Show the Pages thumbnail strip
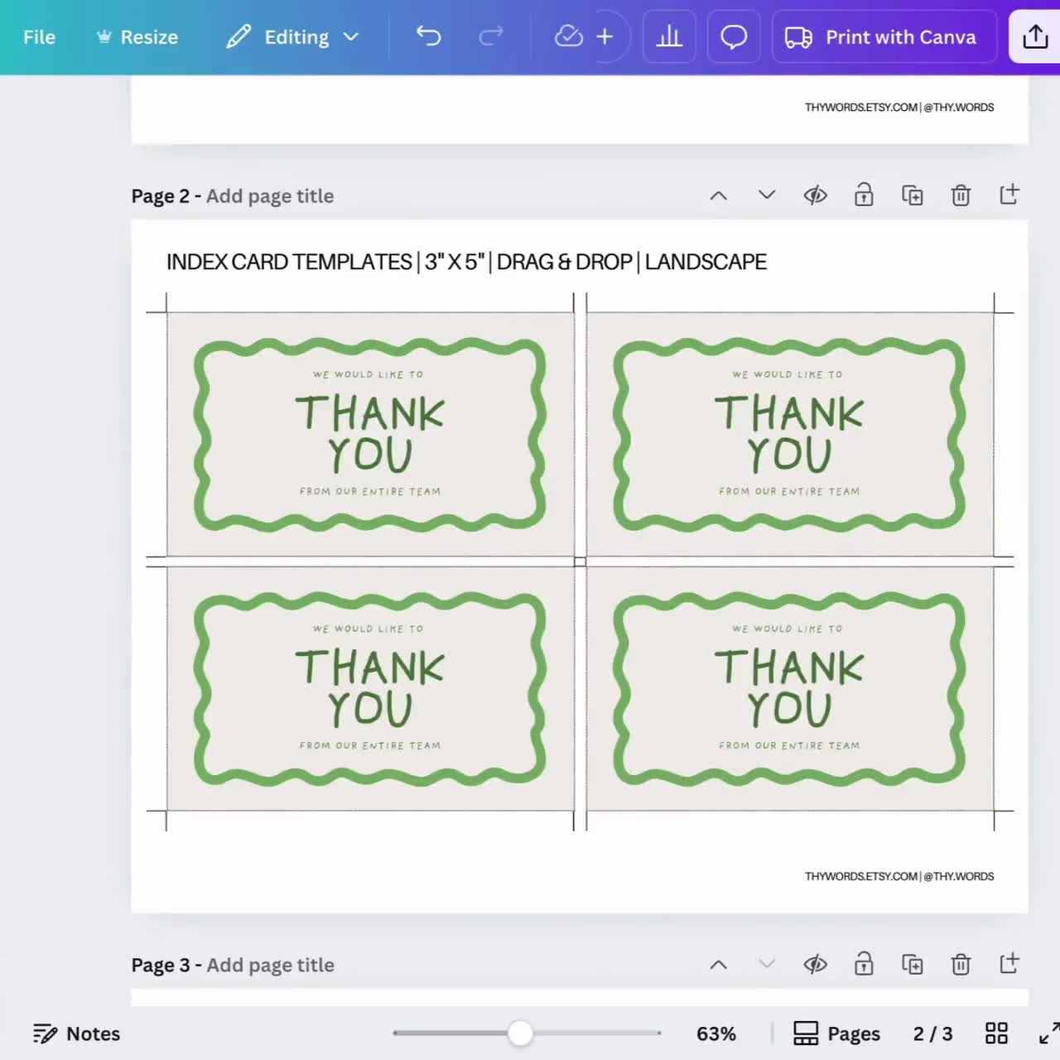This screenshot has height=1060, width=1060. click(x=836, y=1033)
